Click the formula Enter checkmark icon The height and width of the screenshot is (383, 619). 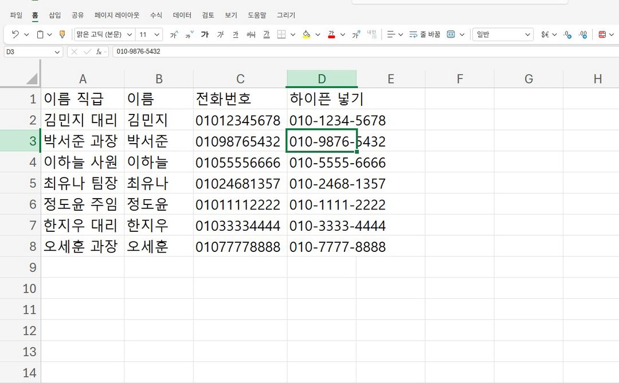coord(87,52)
